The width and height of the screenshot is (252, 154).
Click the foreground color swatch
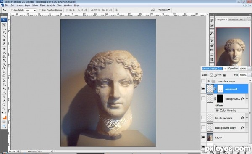point(3,116)
